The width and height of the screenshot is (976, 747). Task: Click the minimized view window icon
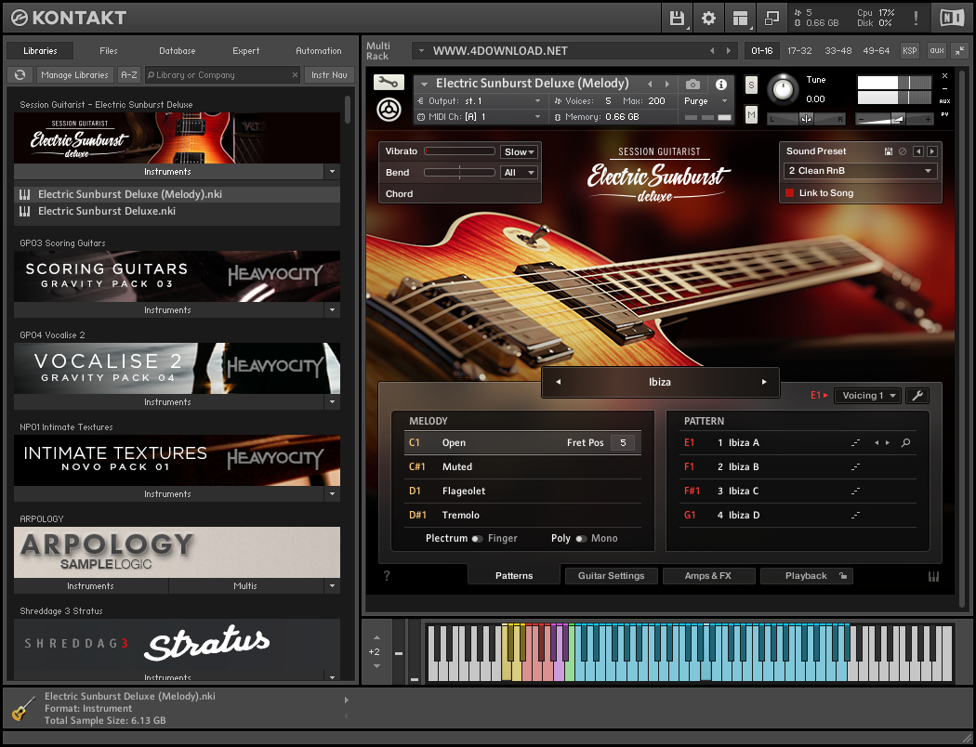click(x=772, y=18)
